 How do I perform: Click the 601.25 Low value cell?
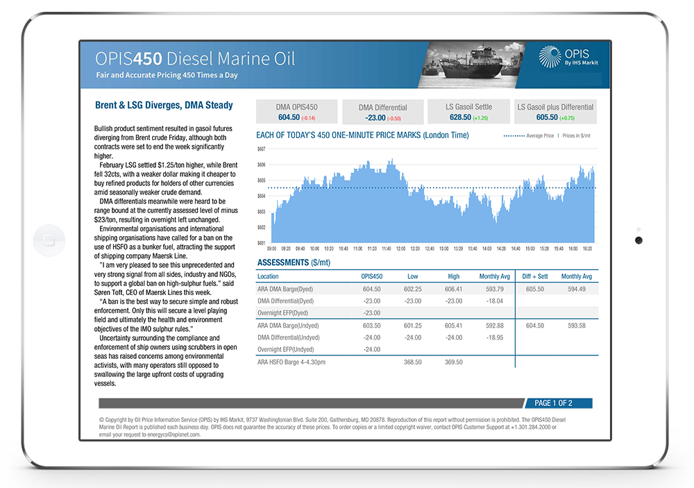click(x=412, y=326)
